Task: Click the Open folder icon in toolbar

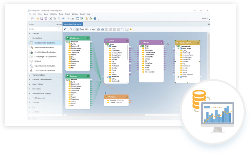Action: pyautogui.click(x=37, y=19)
